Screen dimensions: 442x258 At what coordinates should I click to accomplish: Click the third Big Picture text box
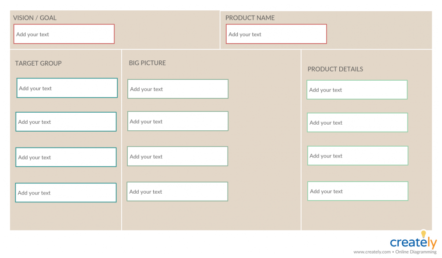coord(177,156)
